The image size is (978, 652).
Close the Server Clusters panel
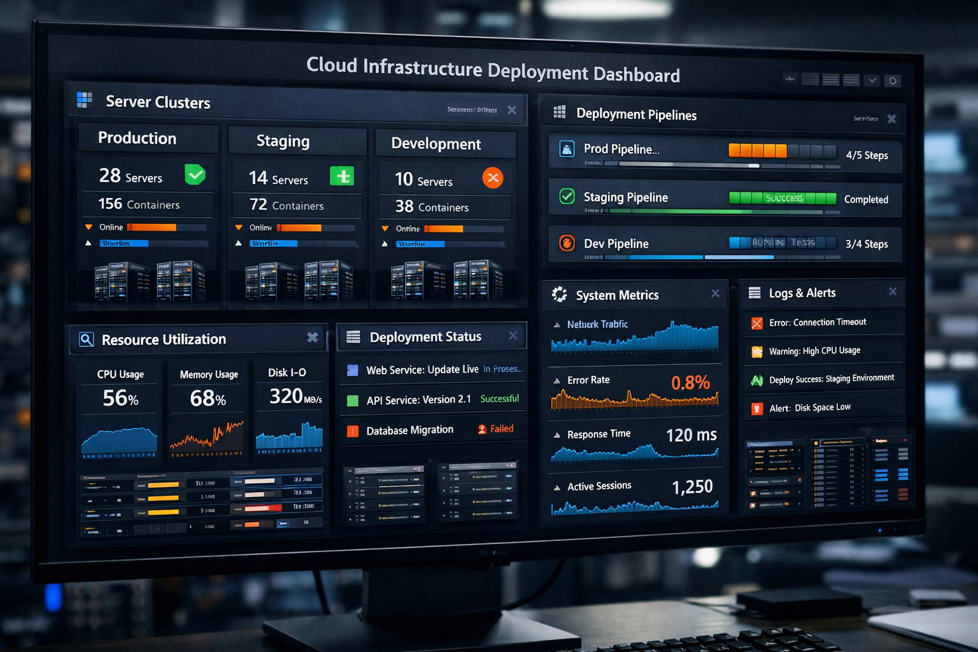(512, 110)
